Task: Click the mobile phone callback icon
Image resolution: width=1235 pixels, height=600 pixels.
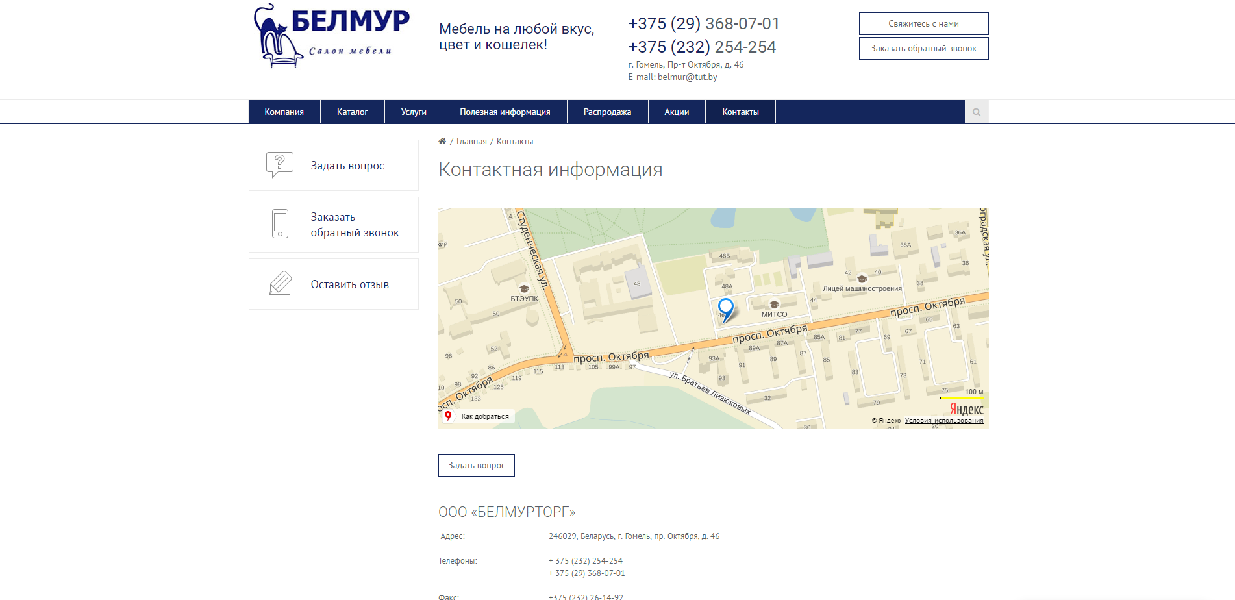Action: pos(280,224)
